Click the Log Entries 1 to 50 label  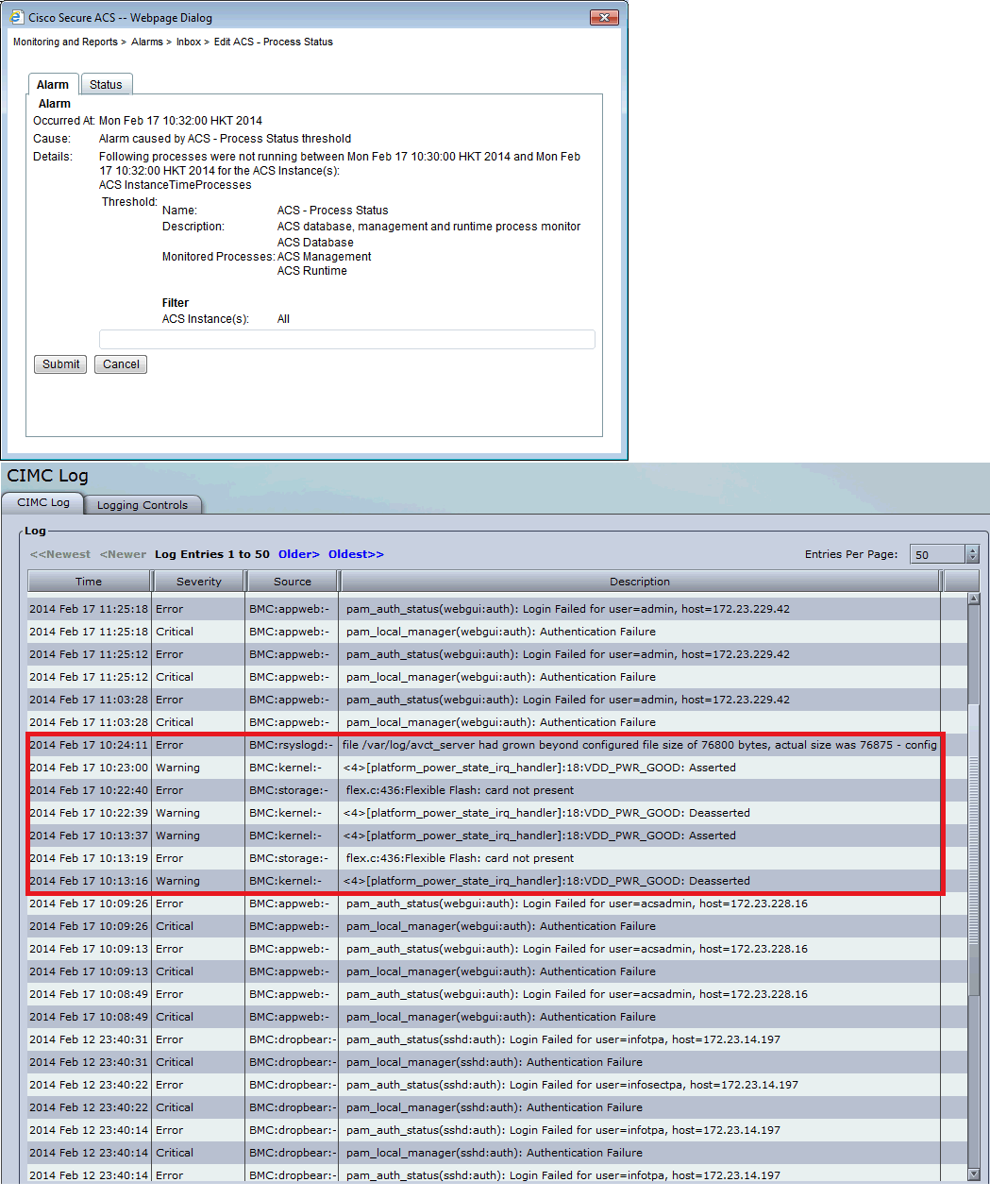212,554
